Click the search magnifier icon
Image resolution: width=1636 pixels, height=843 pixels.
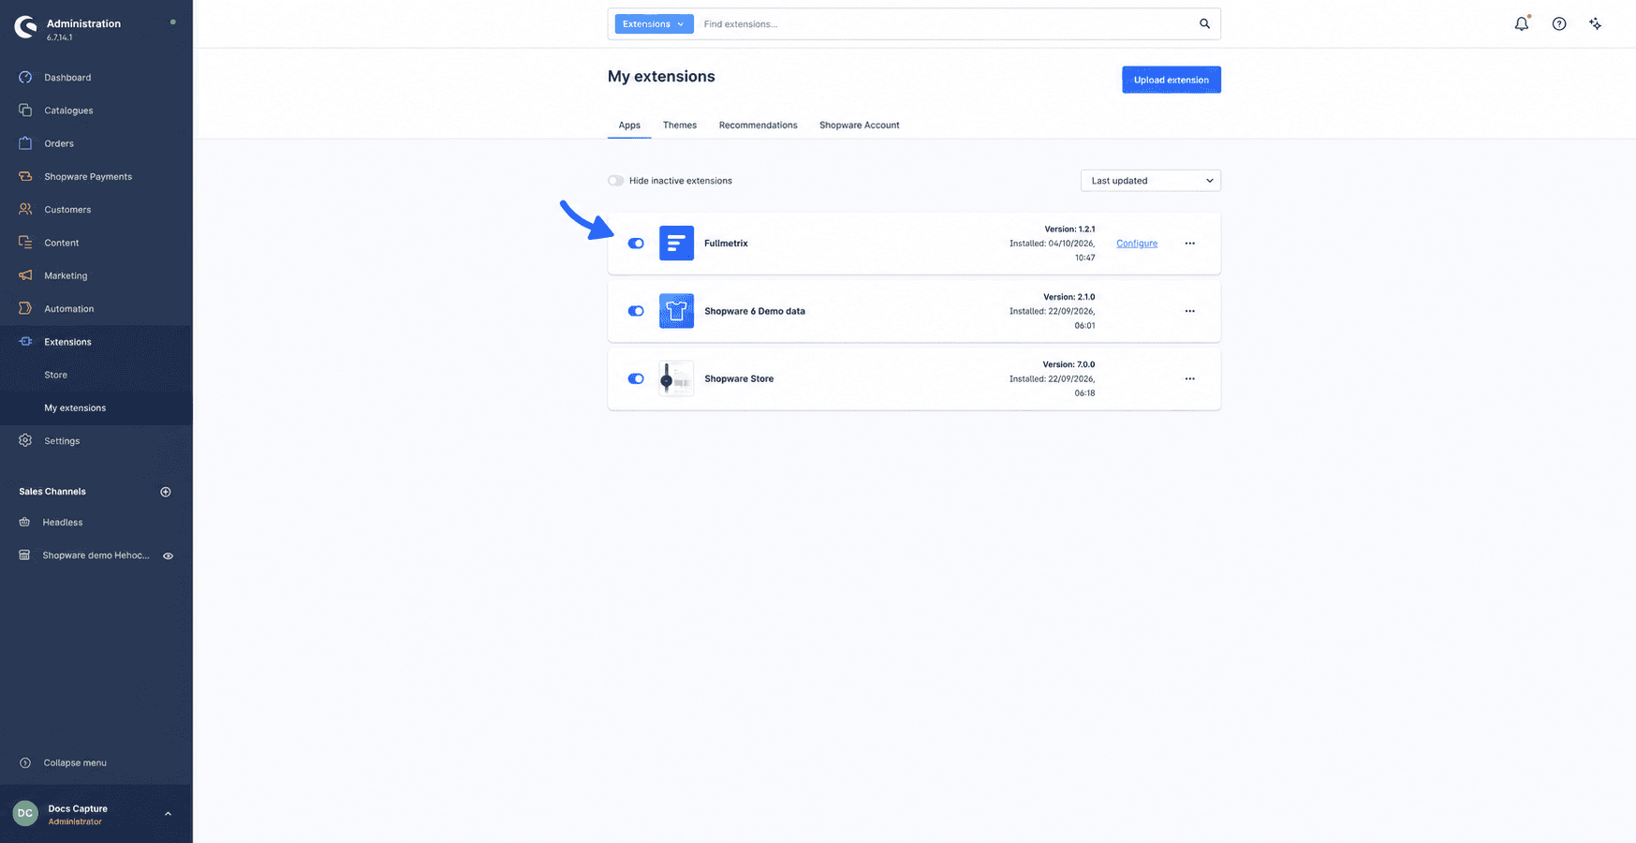1204,23
